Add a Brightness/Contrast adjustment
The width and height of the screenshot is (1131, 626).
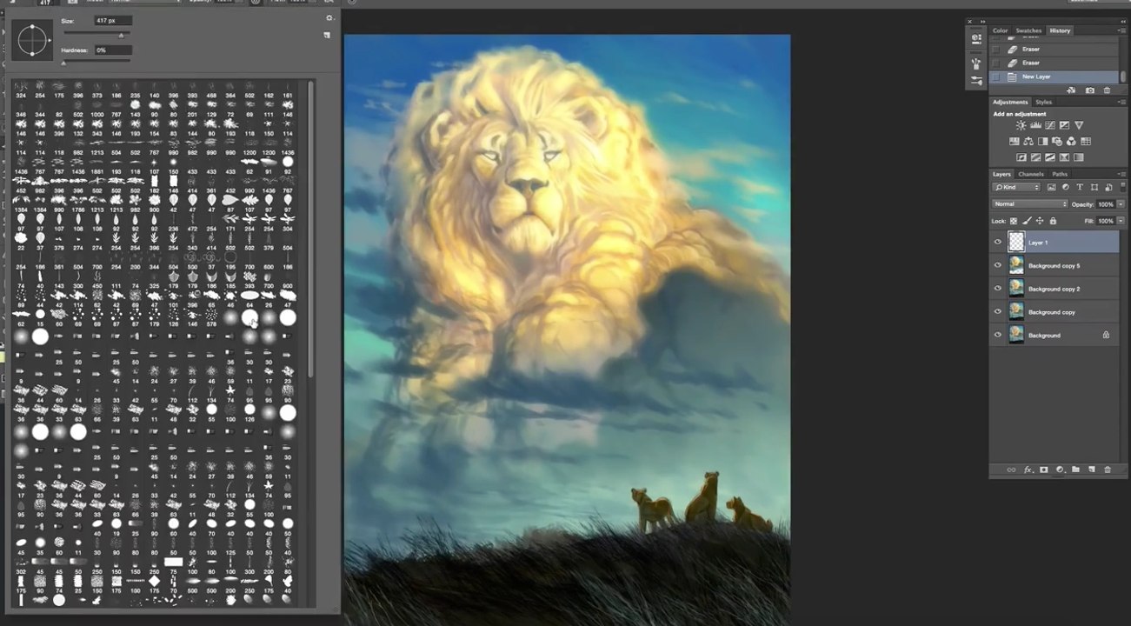coord(1021,126)
